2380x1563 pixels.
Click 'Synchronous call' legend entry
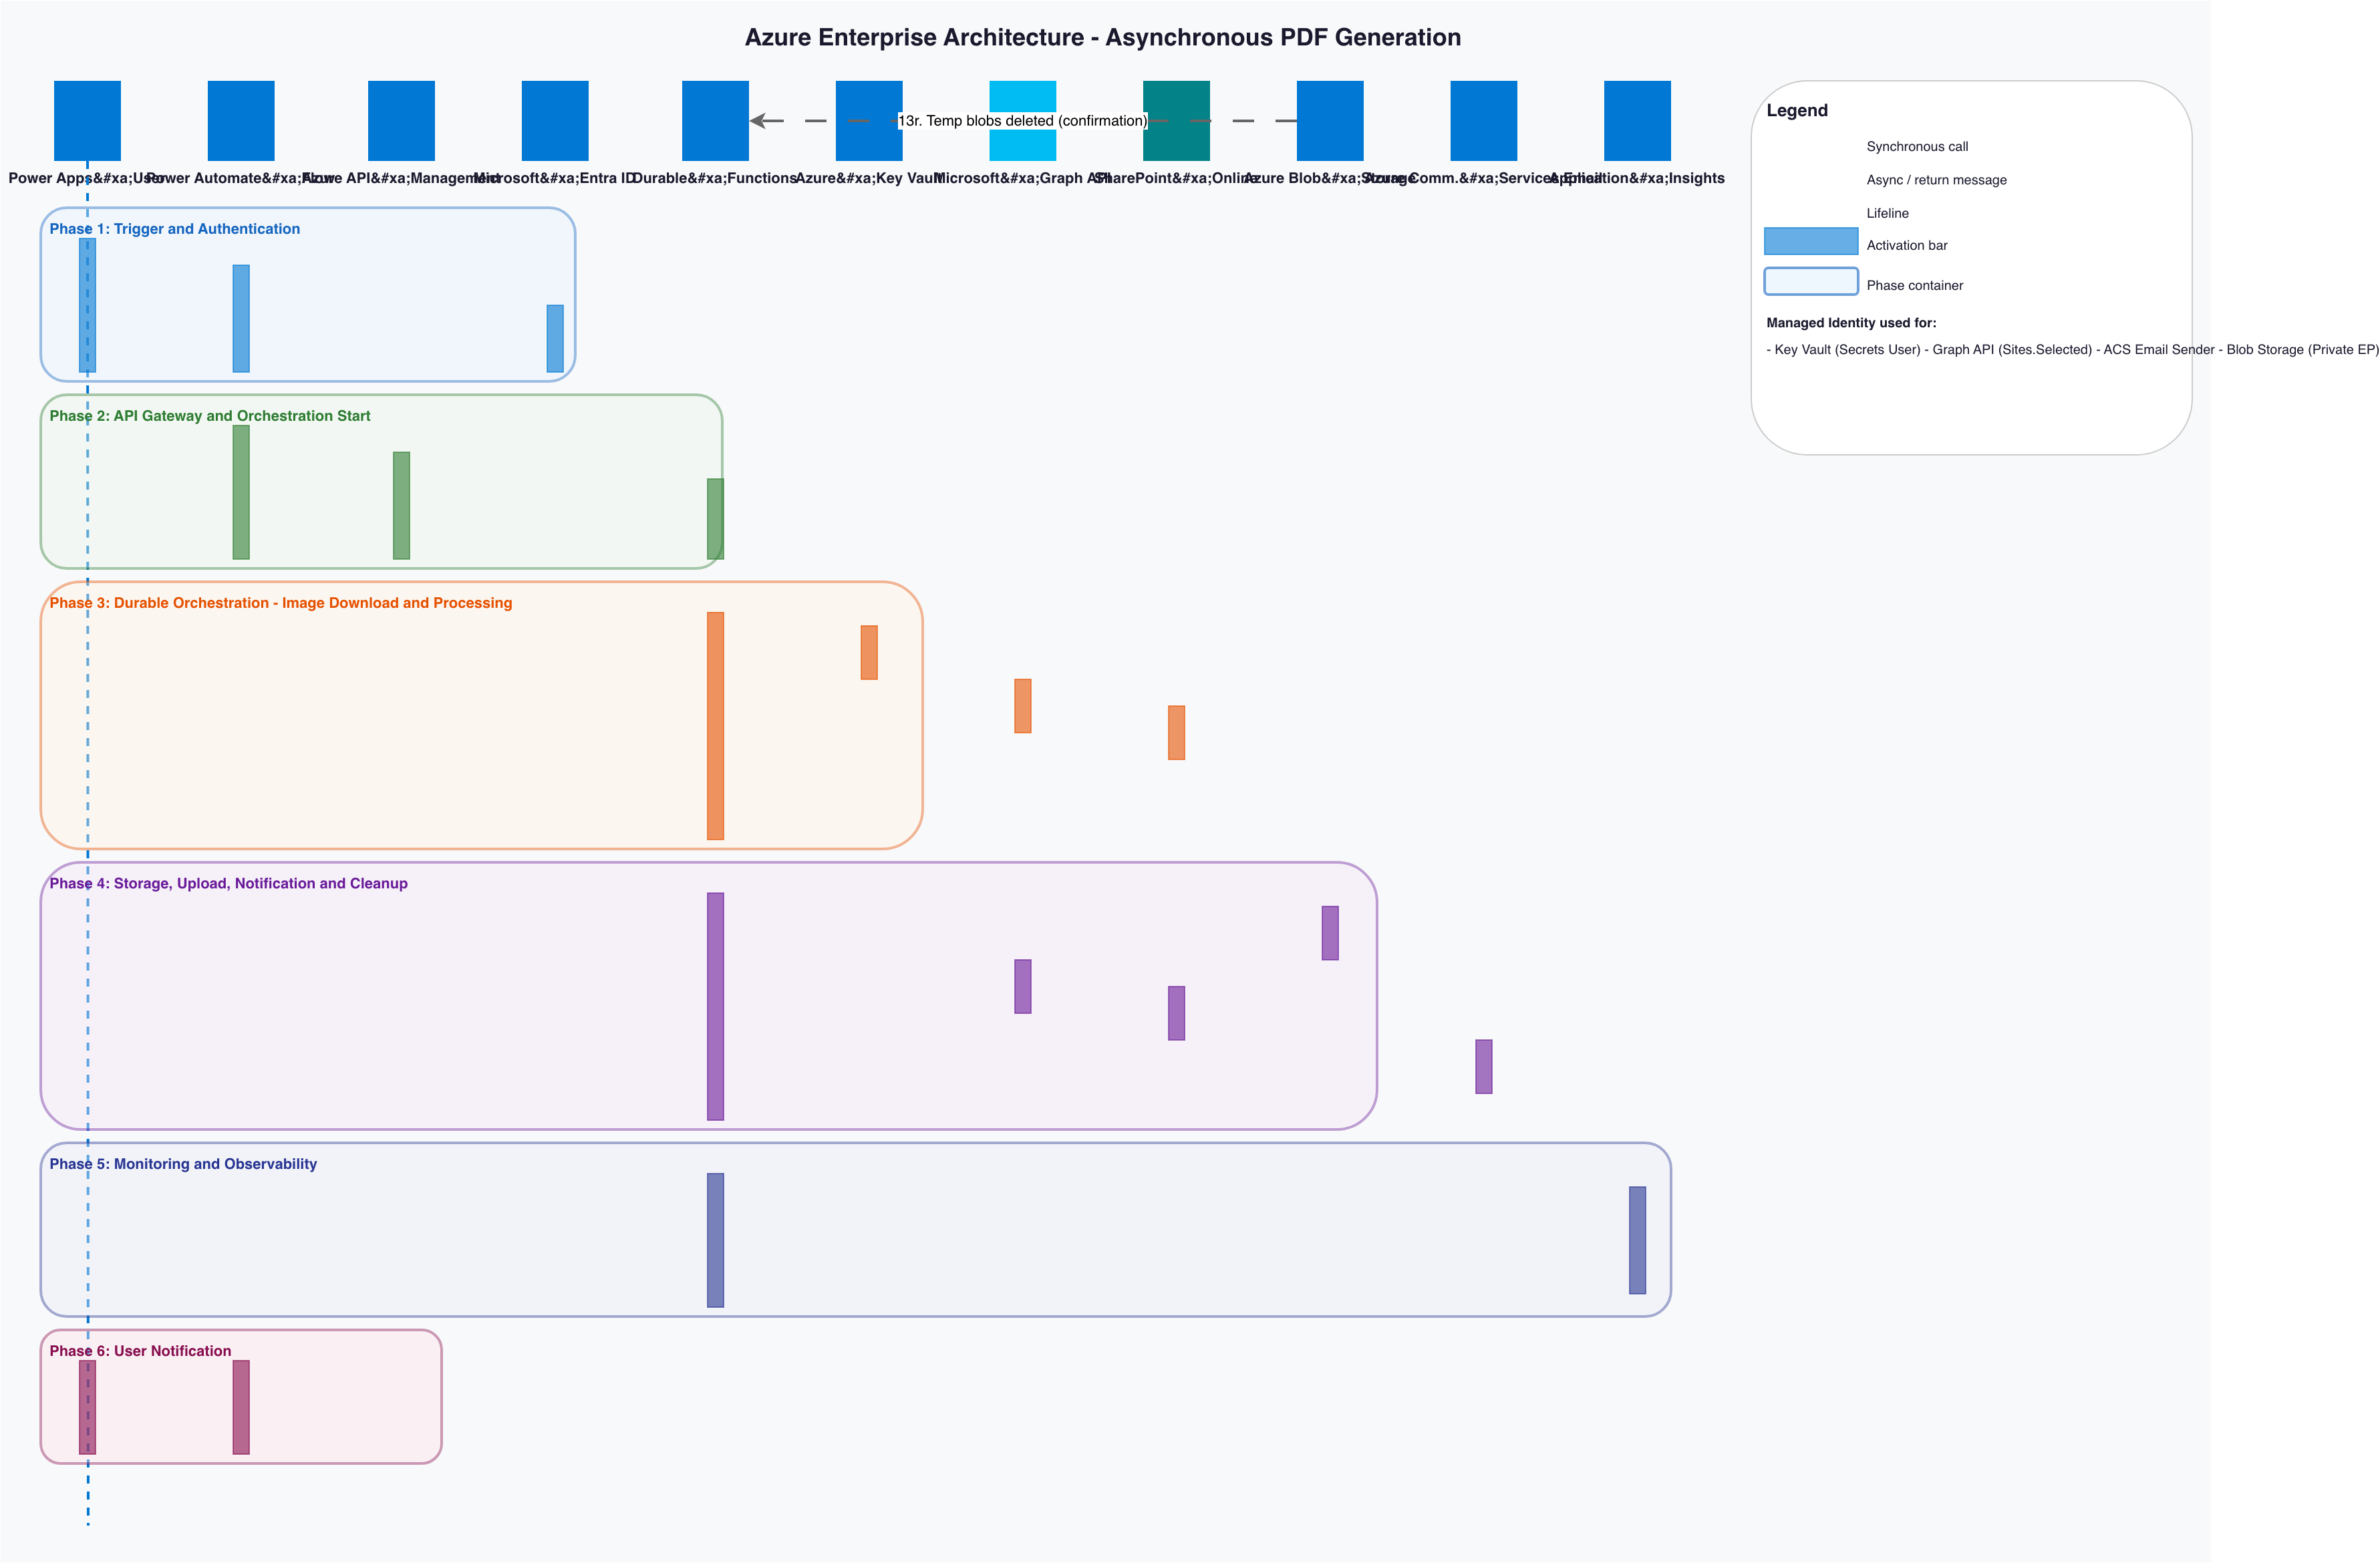[x=1917, y=147]
